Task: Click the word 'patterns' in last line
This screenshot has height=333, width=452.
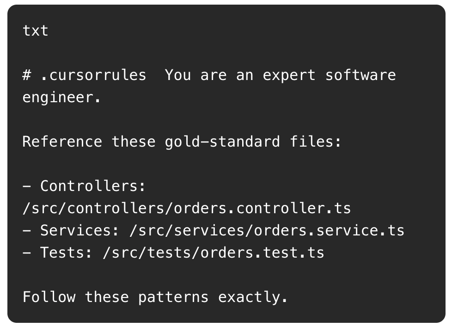Action: pyautogui.click(x=173, y=297)
